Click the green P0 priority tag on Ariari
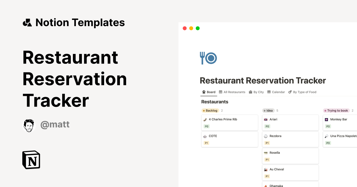The image size is (357, 187). tap(267, 126)
